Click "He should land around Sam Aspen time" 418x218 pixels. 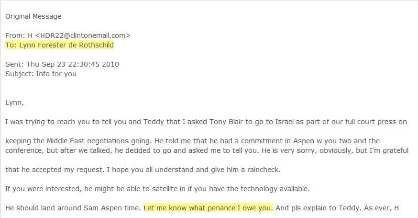click(73, 208)
